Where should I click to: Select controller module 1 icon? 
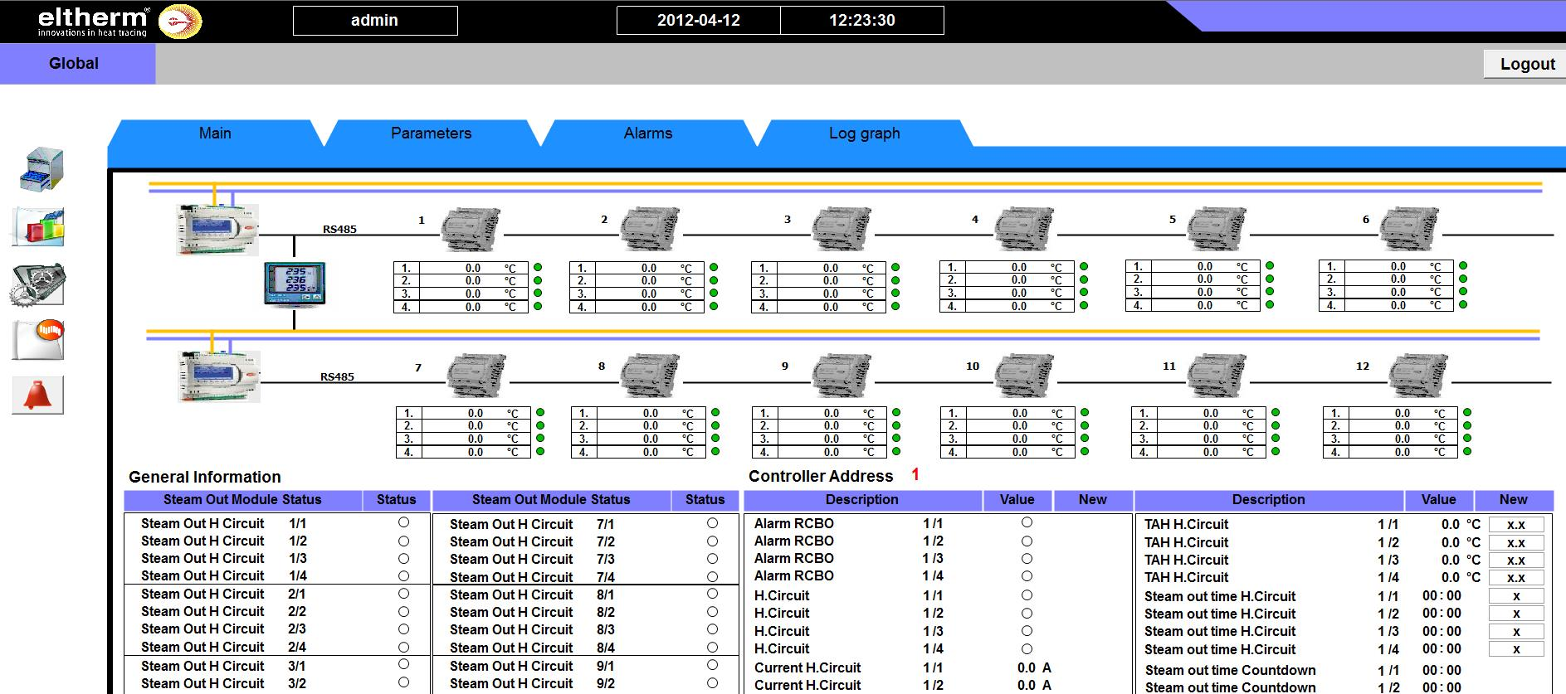coord(471,230)
